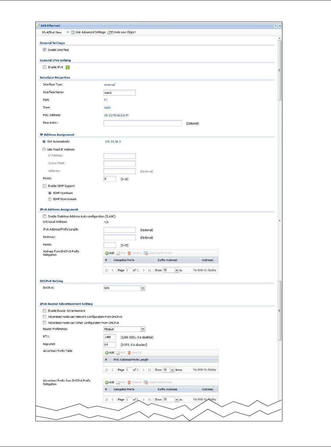Choose the IGMP Upstream radio button
331x447 pixels.
(x=50, y=193)
